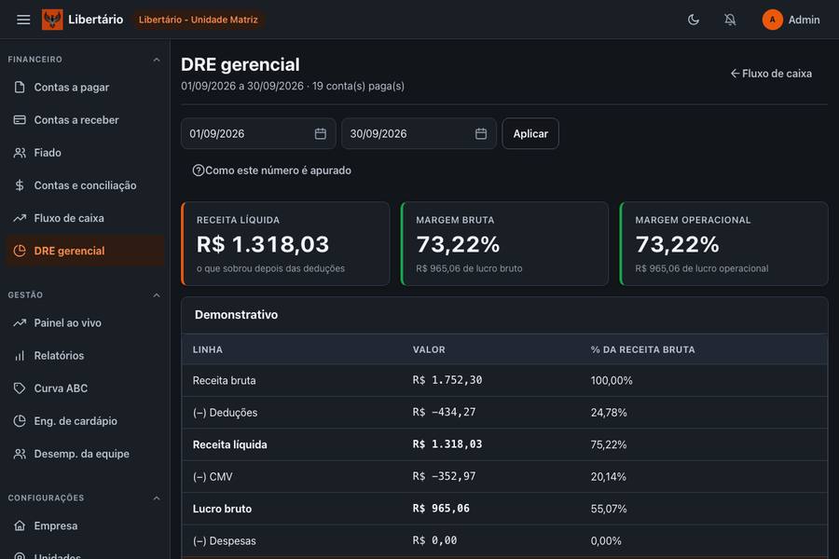Screen dimensions: 839x559
Task: Open Painel ao vivo
Action: point(85,322)
